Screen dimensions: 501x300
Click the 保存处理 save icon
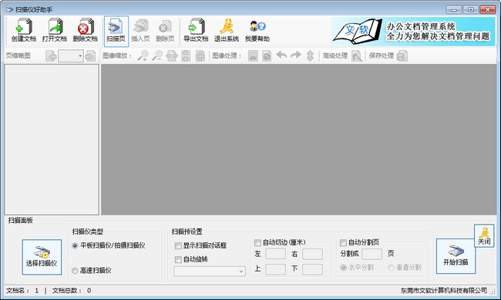pos(402,56)
